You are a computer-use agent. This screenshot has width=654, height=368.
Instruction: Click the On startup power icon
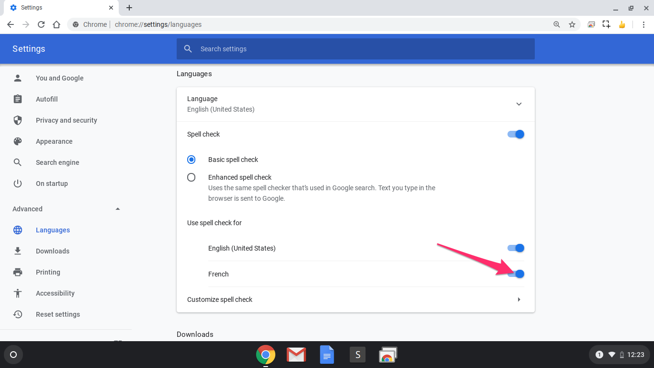tap(18, 184)
